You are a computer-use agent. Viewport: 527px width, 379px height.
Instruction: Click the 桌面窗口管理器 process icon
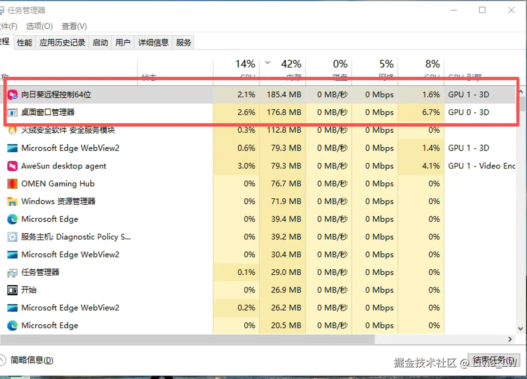(13, 113)
